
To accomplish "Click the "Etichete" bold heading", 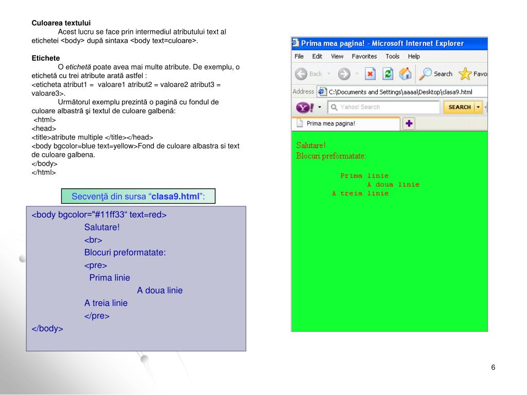I will click(x=45, y=58).
